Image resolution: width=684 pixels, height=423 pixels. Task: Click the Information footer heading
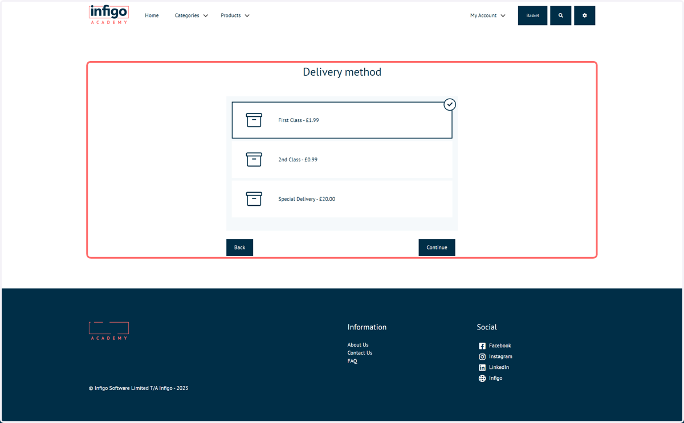[367, 327]
